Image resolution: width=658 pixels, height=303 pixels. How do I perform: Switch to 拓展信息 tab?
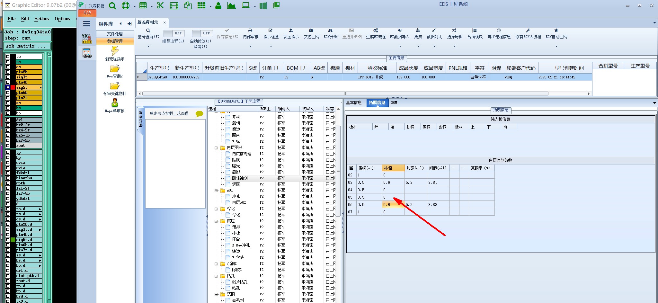[x=377, y=102]
